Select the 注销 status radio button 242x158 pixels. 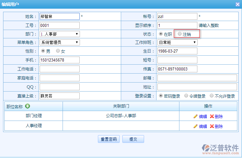pyautogui.click(x=180, y=34)
